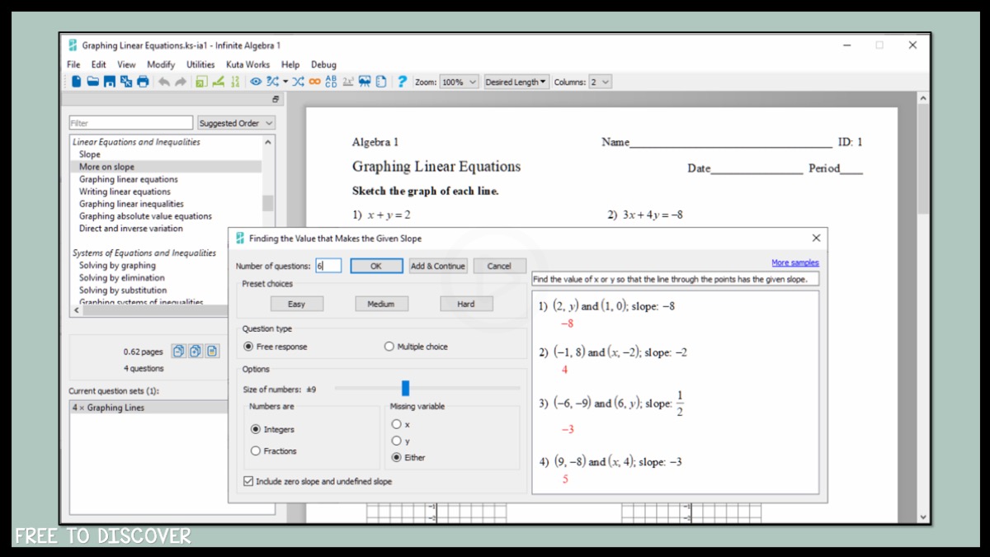
Task: Close the slope dialog with X
Action: pyautogui.click(x=816, y=238)
